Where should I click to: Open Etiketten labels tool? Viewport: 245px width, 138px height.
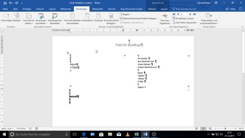pyautogui.click(x=16, y=17)
